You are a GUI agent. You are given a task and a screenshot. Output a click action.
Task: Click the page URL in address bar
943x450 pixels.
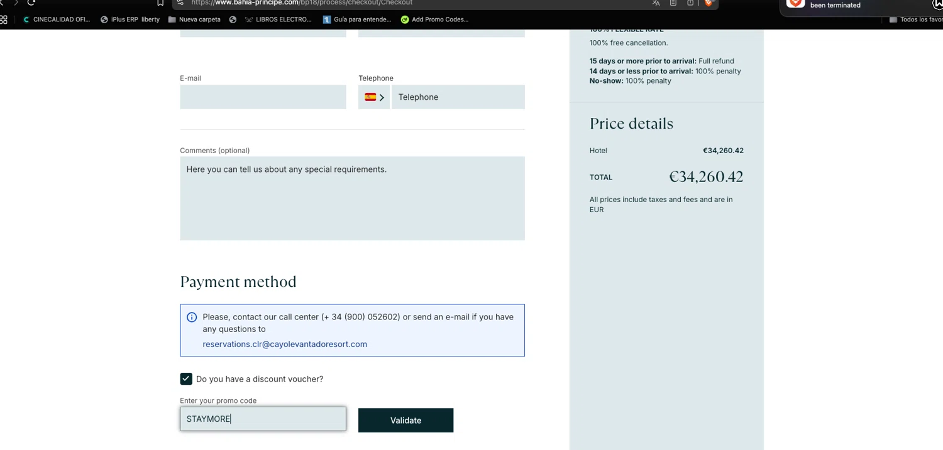click(x=302, y=3)
